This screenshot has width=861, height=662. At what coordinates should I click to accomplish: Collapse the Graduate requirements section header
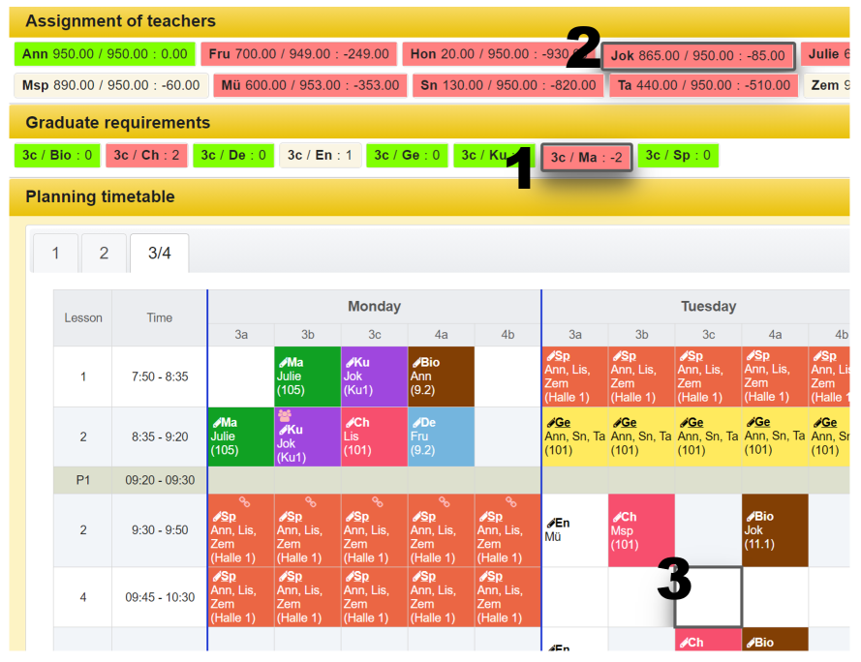(x=117, y=123)
